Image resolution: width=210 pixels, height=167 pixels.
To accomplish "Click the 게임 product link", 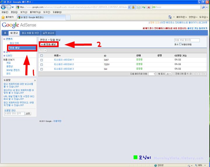I will click(8, 63).
